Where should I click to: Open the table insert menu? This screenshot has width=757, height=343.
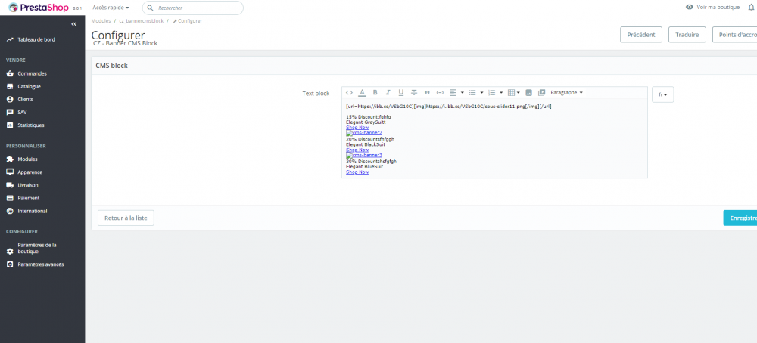coord(514,92)
